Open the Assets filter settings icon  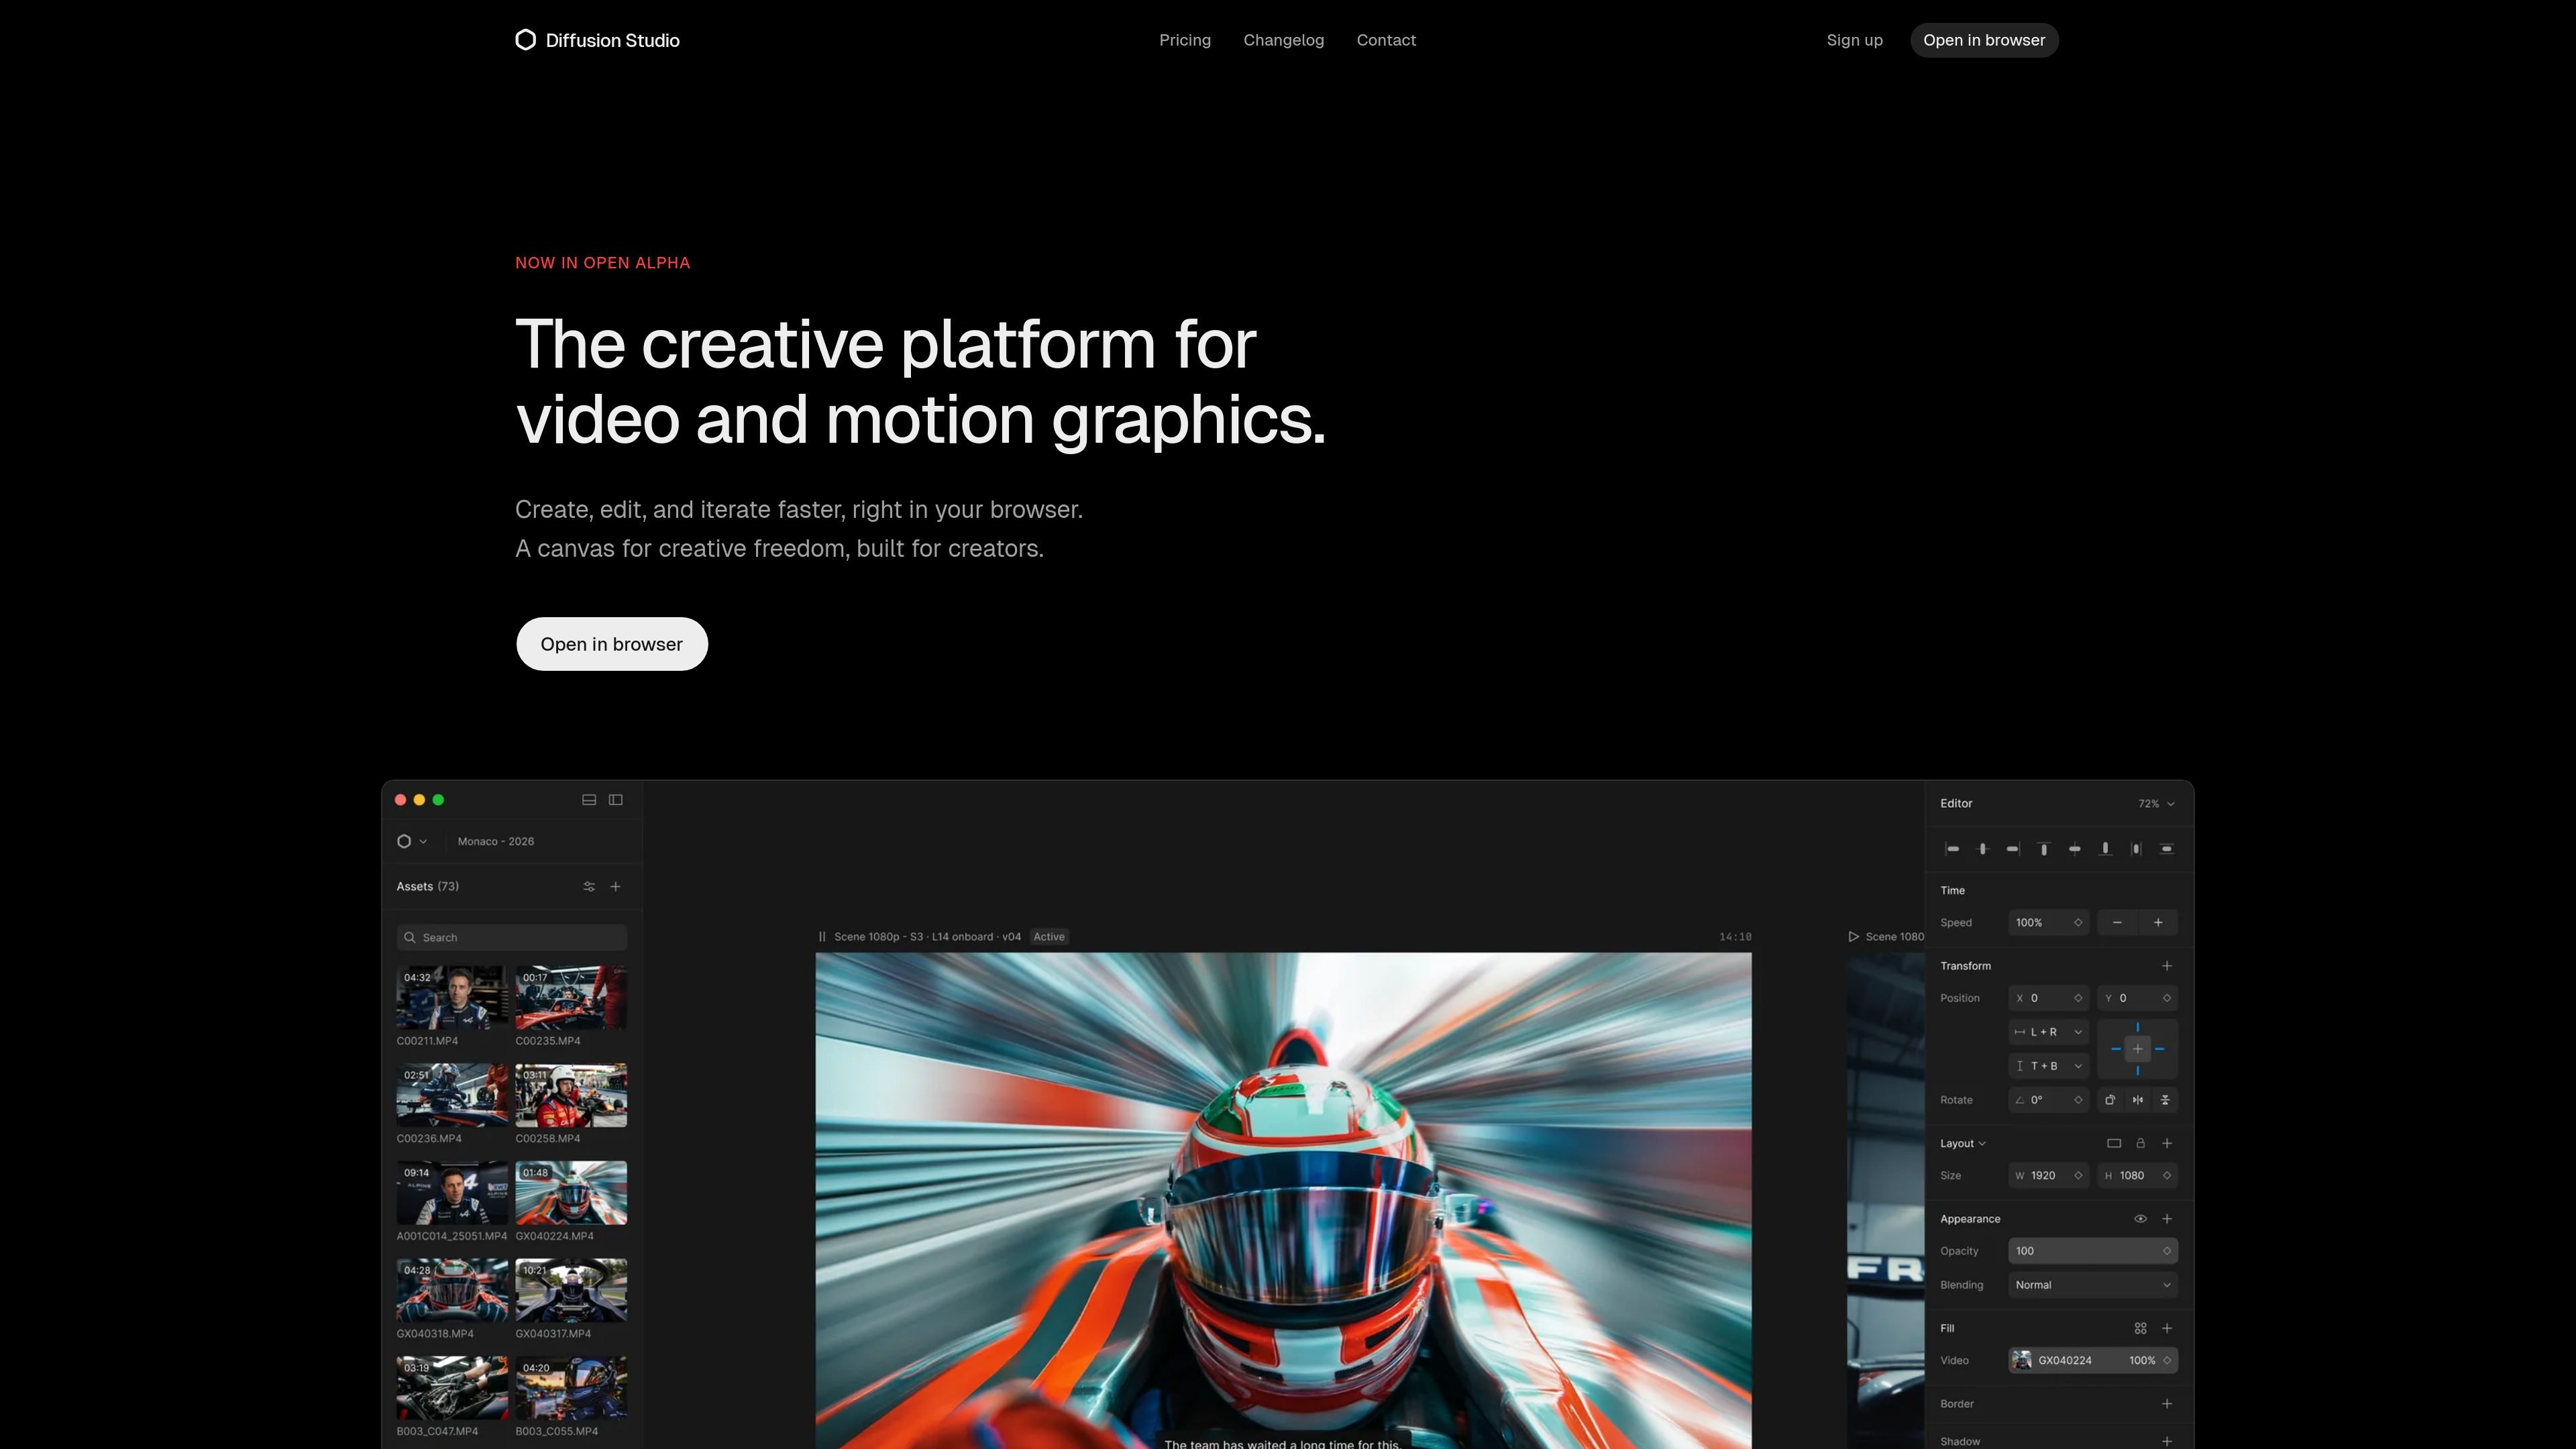(589, 887)
